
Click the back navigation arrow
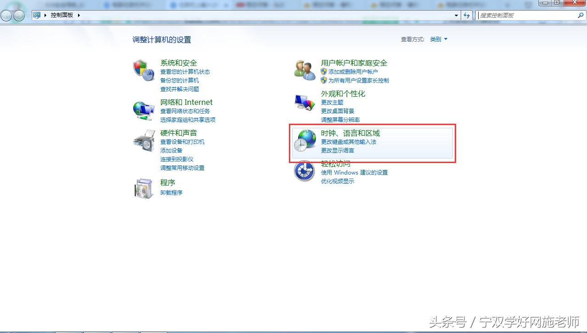pyautogui.click(x=6, y=15)
